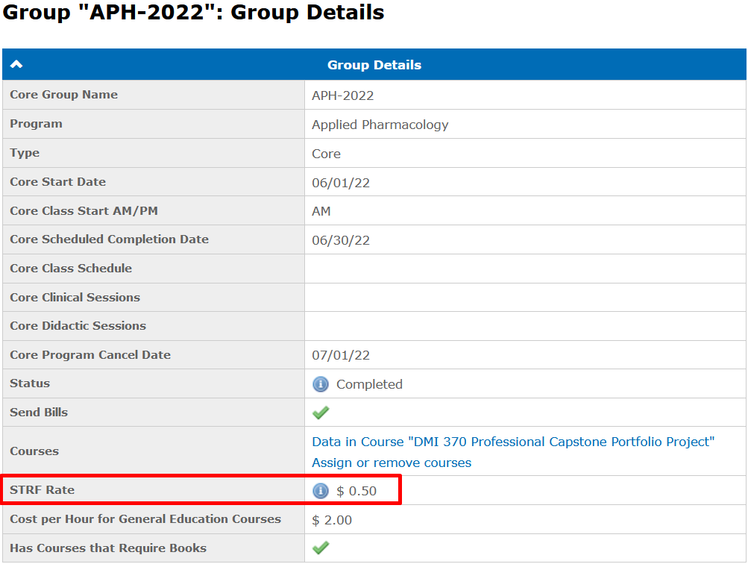Click the info icon next to Completed status

click(321, 384)
